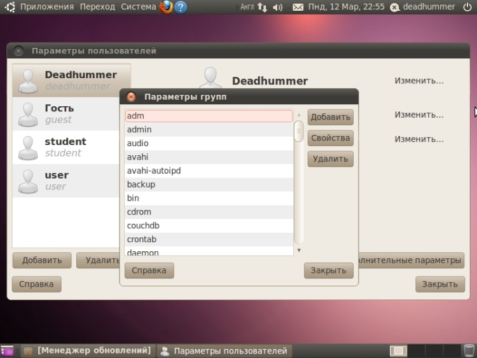Click Добавить button in groups dialog
This screenshot has width=477, height=358.
click(x=330, y=117)
